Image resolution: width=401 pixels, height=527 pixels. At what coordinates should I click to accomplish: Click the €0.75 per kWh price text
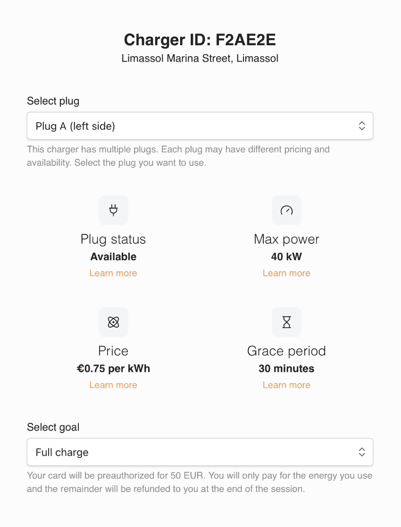click(113, 368)
